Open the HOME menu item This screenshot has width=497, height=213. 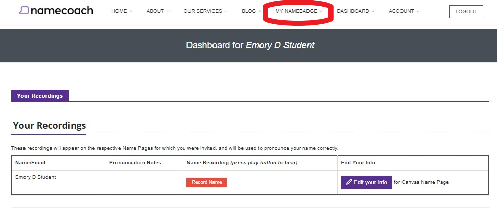pos(119,11)
